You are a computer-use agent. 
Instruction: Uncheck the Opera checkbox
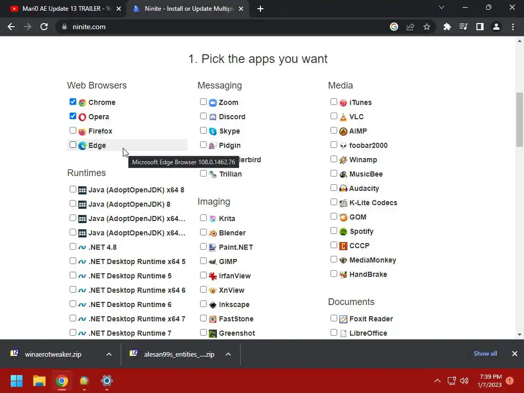(73, 116)
